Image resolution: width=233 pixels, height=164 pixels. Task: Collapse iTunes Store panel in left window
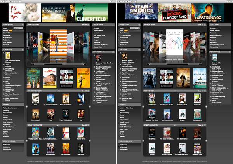pyautogui.click(x=23, y=25)
